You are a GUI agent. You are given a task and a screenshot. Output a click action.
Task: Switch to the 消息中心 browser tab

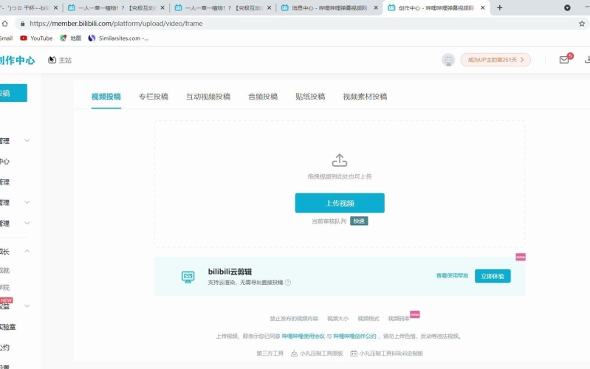(x=329, y=7)
